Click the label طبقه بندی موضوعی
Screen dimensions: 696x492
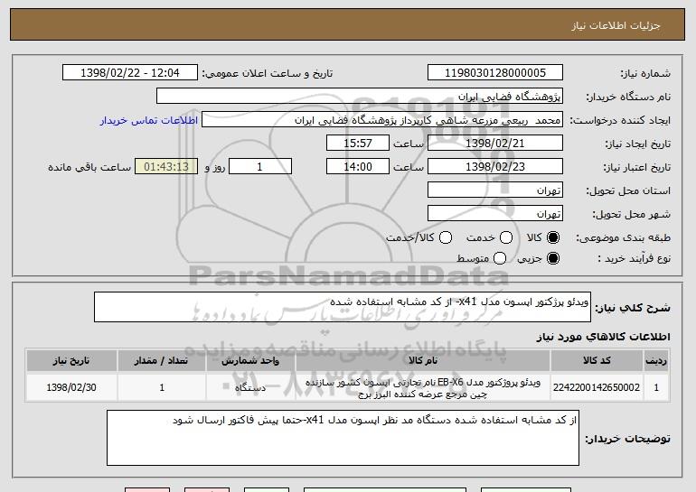[623, 238]
